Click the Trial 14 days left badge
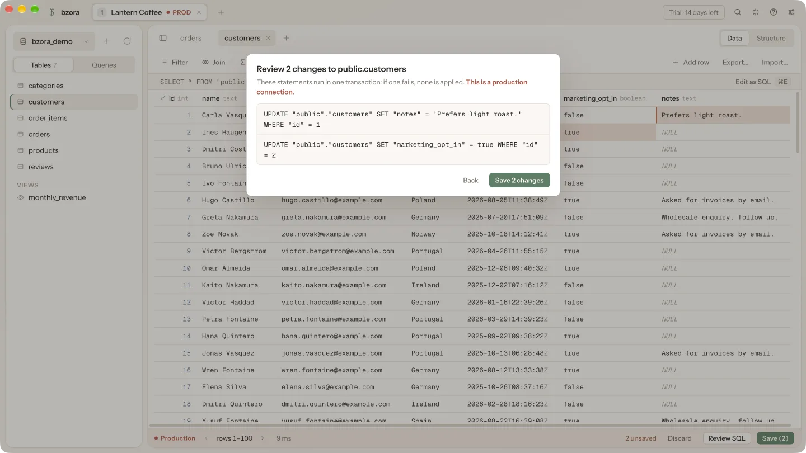This screenshot has width=806, height=453. pos(694,12)
